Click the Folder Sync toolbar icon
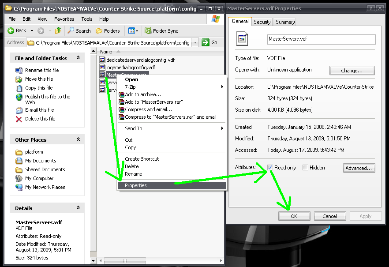The height and width of the screenshot is (267, 389). (147, 30)
